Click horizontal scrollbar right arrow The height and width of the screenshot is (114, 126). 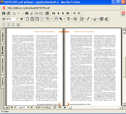pyautogui.click(x=121, y=107)
